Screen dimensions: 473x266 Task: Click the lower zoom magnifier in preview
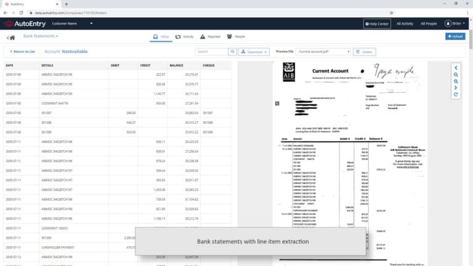pos(456,81)
